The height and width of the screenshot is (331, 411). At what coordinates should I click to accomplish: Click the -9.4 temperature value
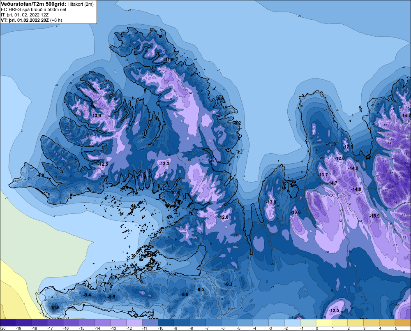pyautogui.click(x=87, y=295)
